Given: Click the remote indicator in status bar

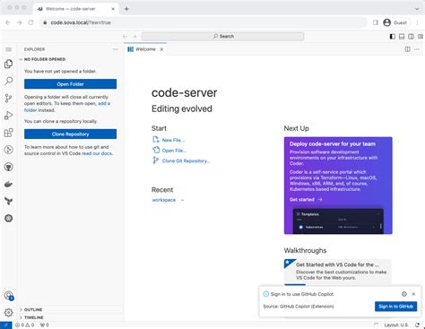Looking at the screenshot, I should coord(6,325).
